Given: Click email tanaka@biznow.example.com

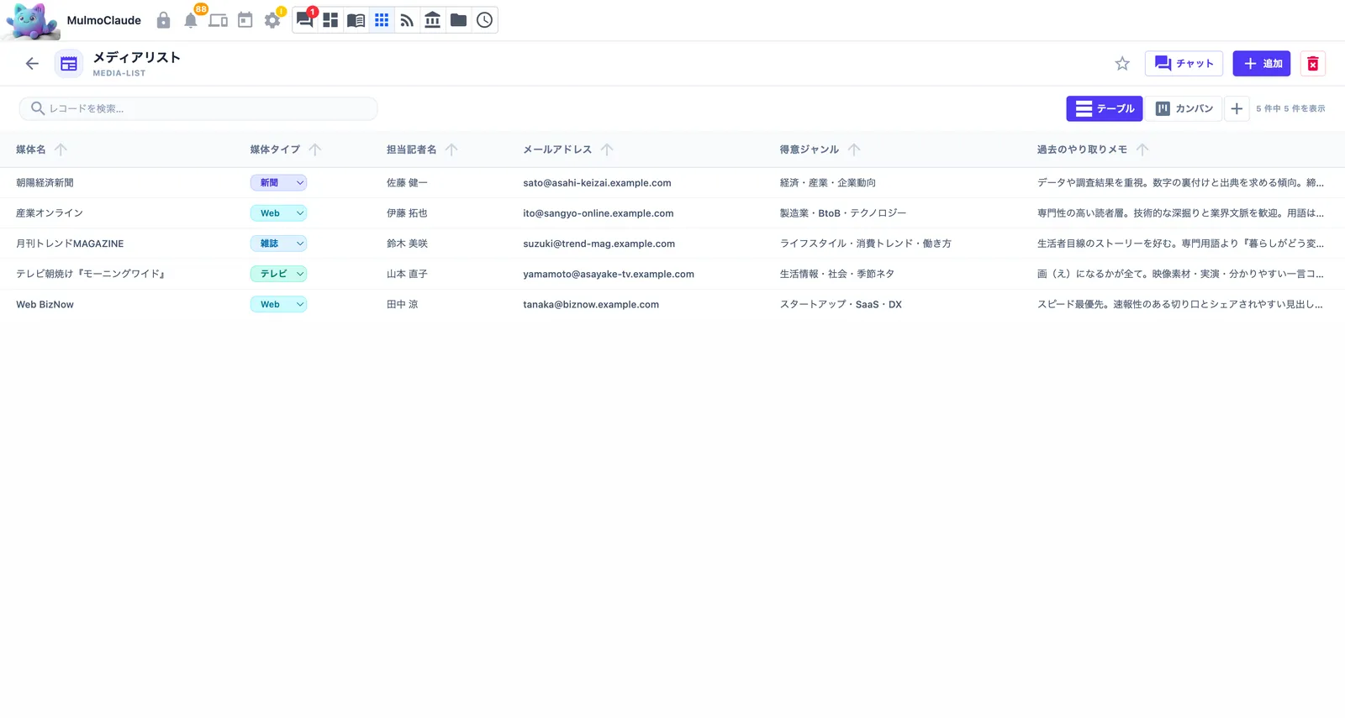Looking at the screenshot, I should [591, 304].
